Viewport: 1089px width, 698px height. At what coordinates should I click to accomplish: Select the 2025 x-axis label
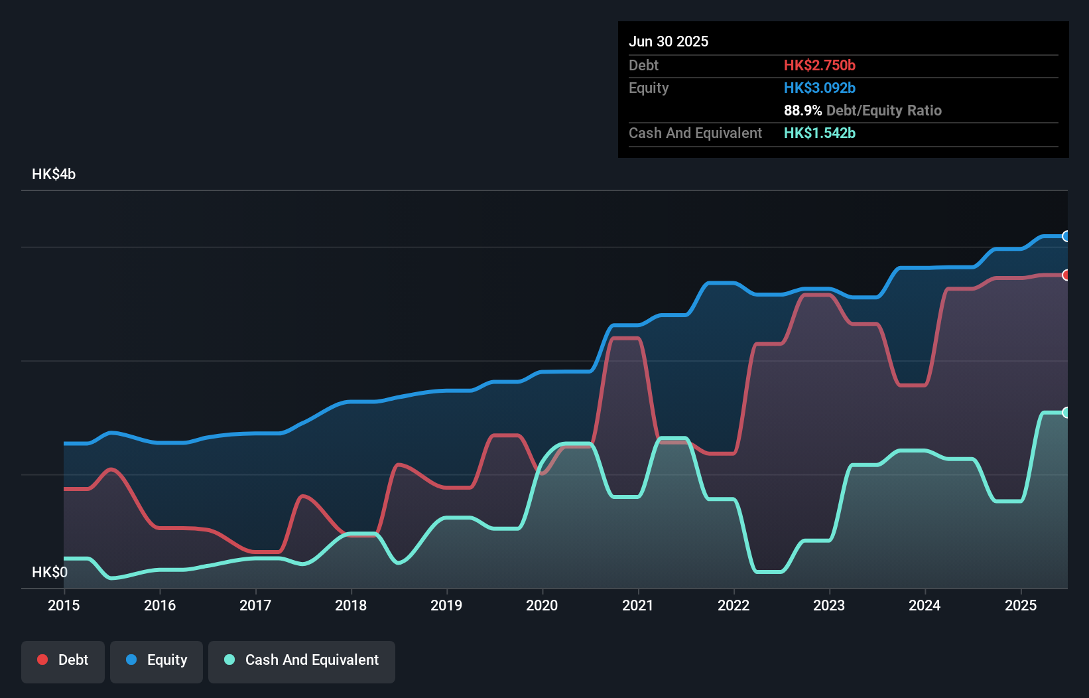[1021, 605]
